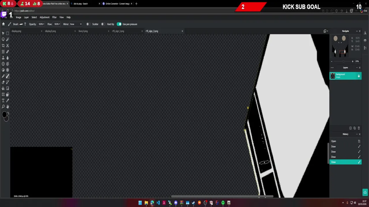
Task: Select the Arrange (pointer) tool
Action: click(3, 33)
